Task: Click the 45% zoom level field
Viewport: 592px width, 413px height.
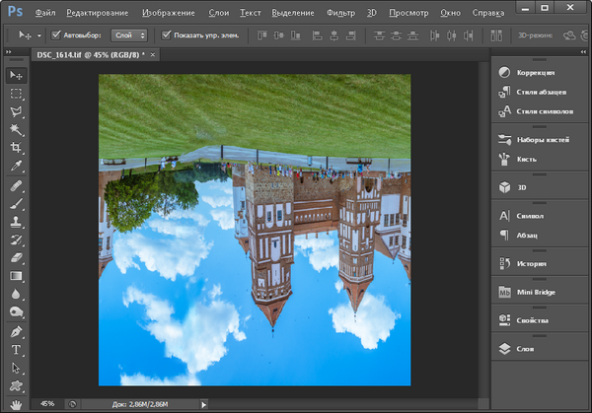Action: 47,404
